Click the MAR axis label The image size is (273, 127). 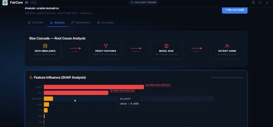point(40,116)
